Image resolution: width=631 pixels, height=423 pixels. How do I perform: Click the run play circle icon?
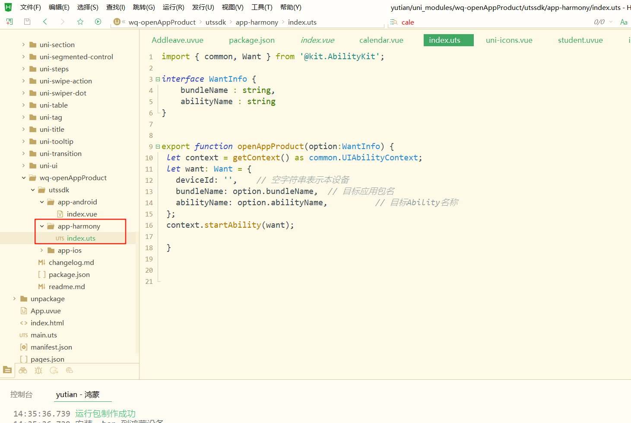(x=98, y=22)
